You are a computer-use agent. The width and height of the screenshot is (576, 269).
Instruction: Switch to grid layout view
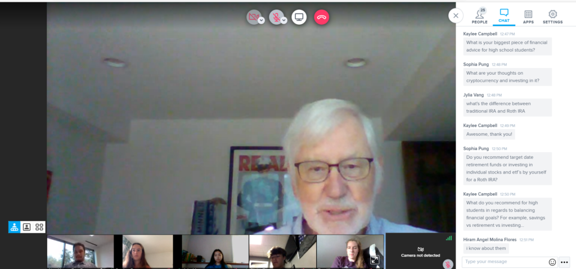tap(39, 227)
